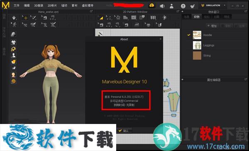This screenshot has height=151, width=249.
Task: Select the 2D Edit Sewing tool
Action: point(100,25)
